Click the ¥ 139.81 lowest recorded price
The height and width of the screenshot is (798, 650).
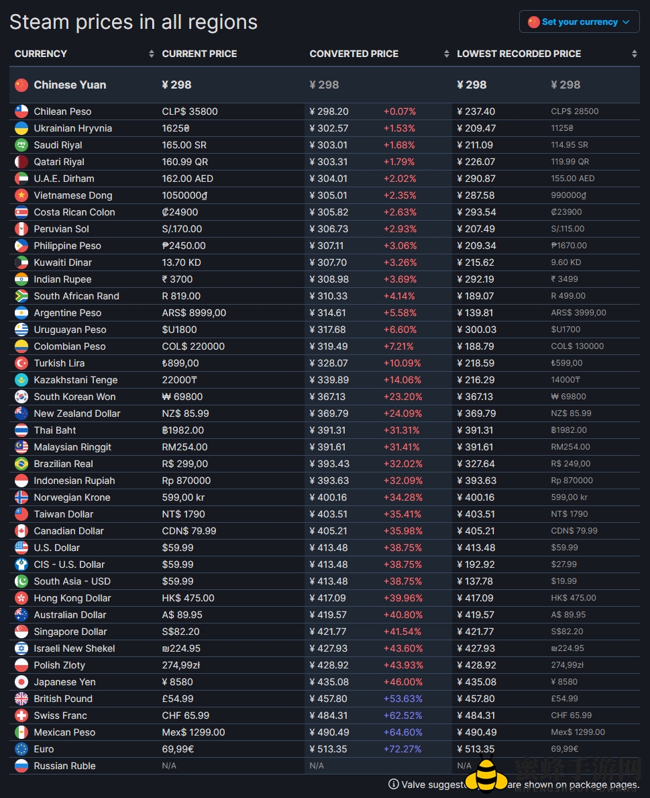475,313
